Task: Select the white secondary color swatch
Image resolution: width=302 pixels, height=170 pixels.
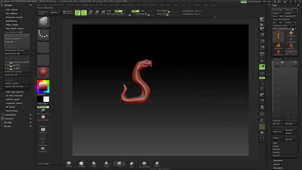Action: click(x=46, y=99)
